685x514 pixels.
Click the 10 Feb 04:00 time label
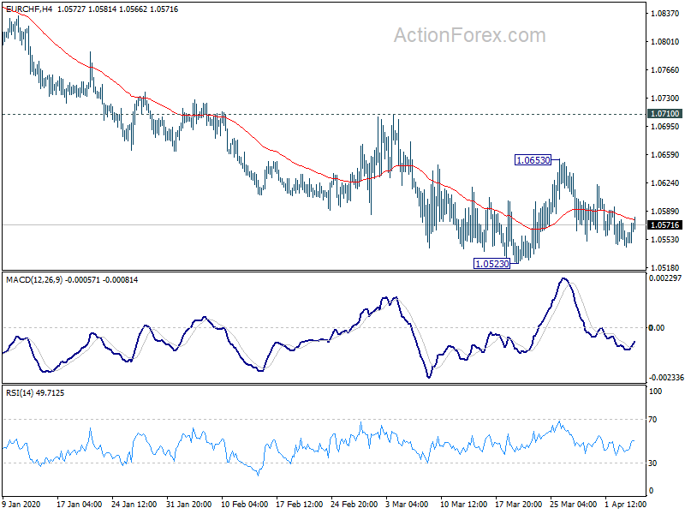(x=244, y=505)
